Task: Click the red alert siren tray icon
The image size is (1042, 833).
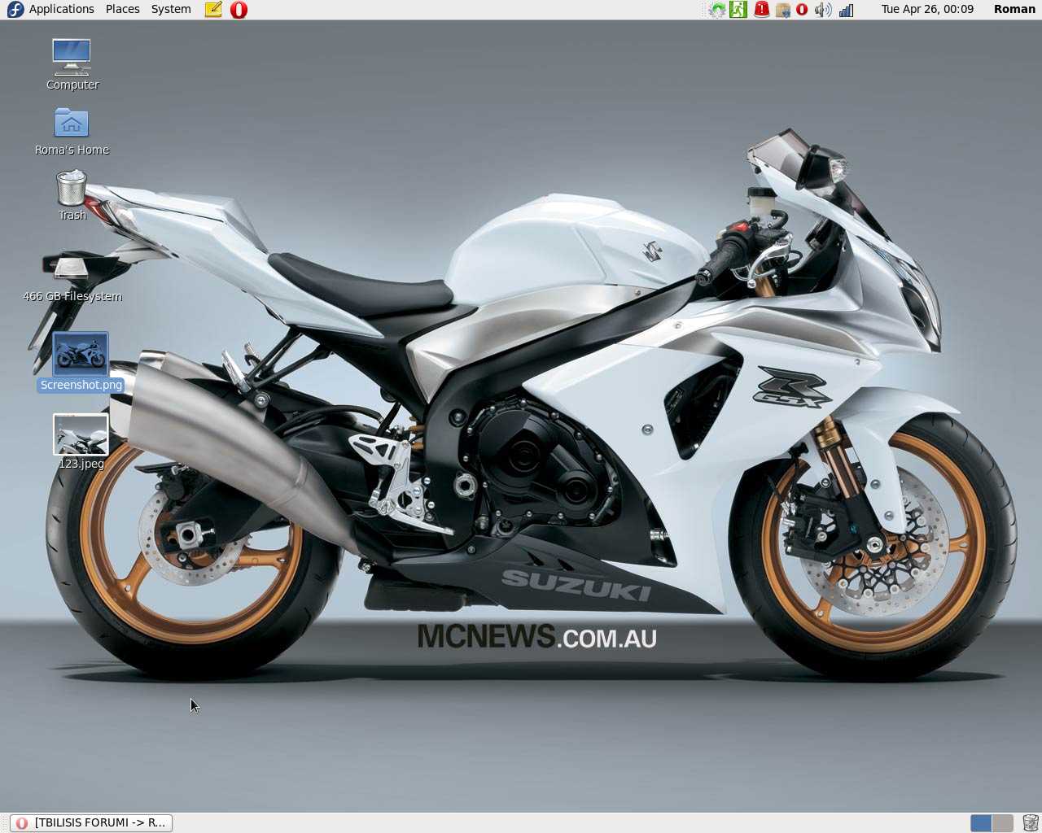Action: tap(761, 10)
